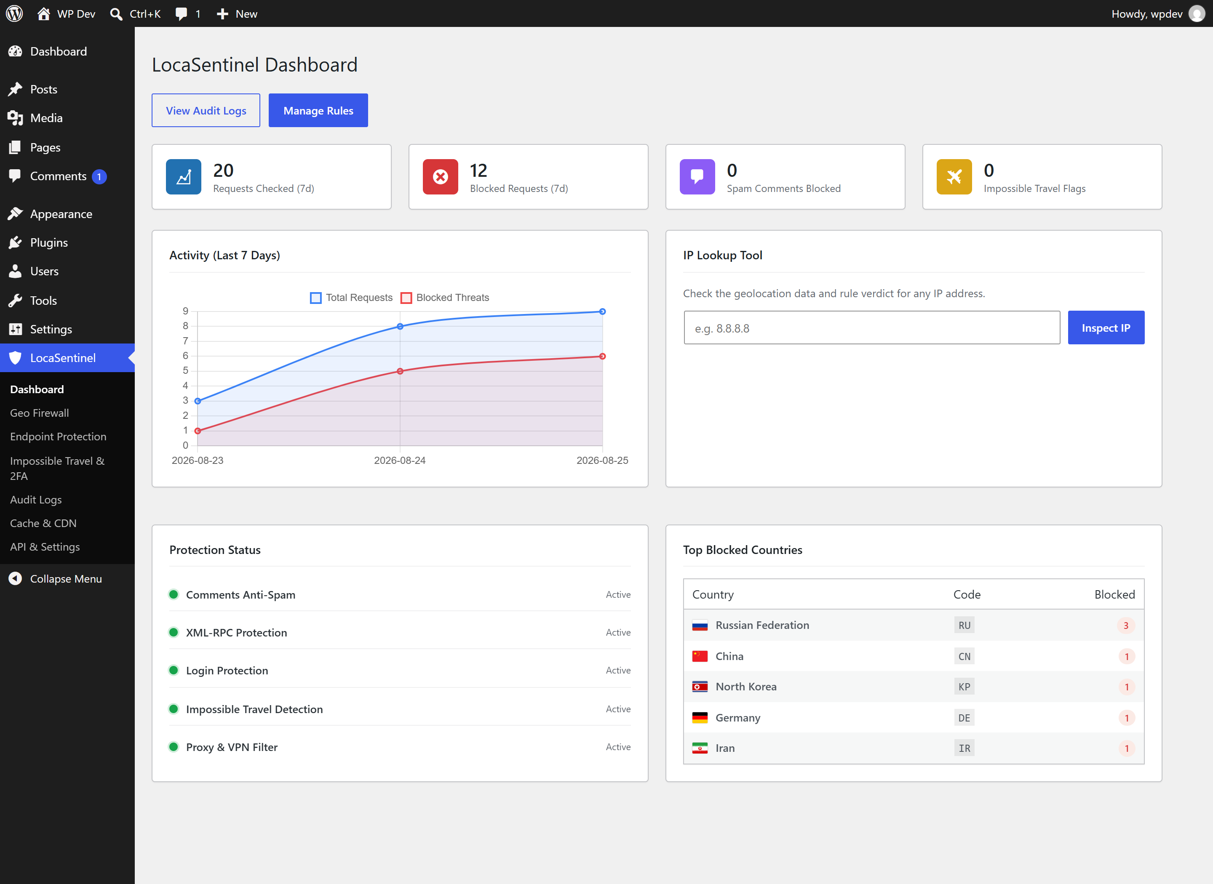Click the Collapse Menu arrow icon
The image size is (1213, 884).
[x=15, y=578]
